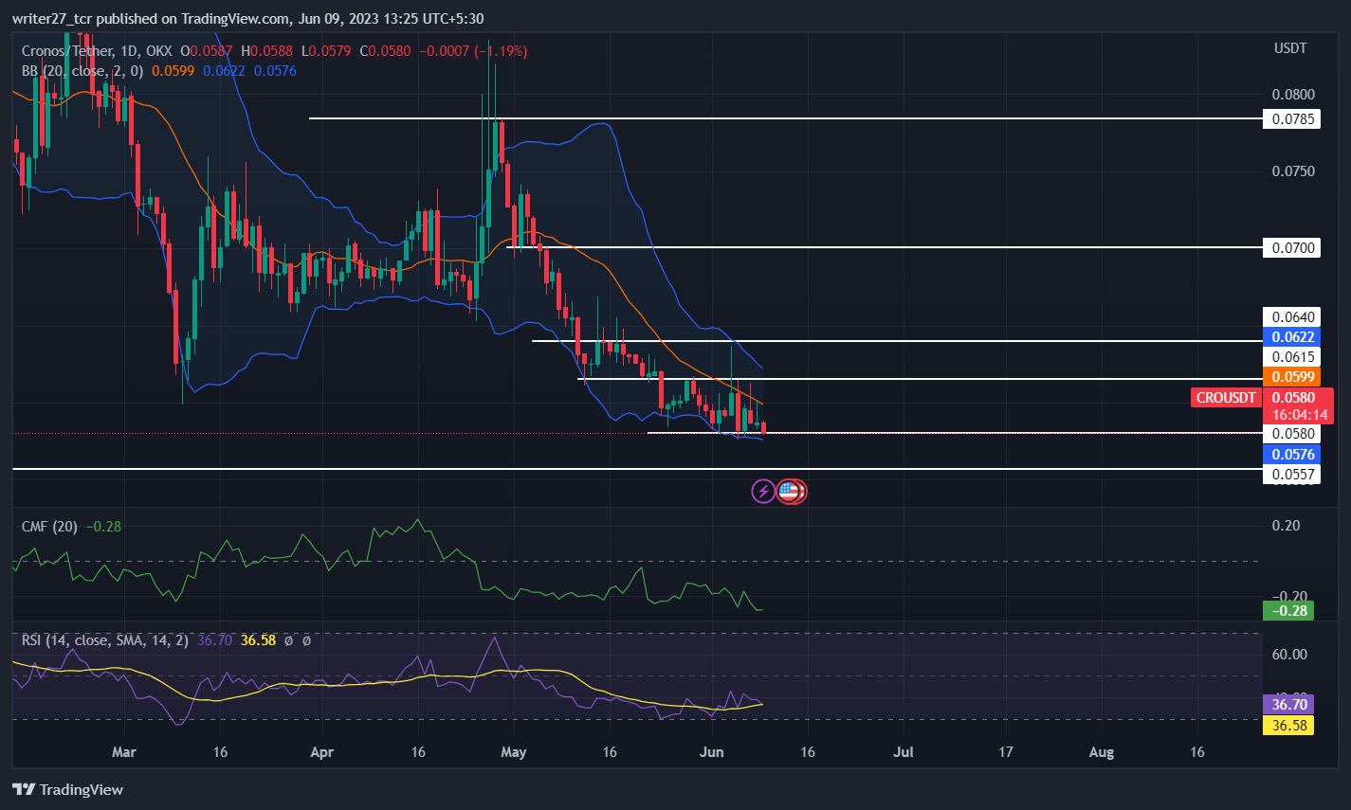The height and width of the screenshot is (810, 1351).
Task: Select the RSI (14, close, SMA, 14, 2) legend
Action: click(x=105, y=640)
